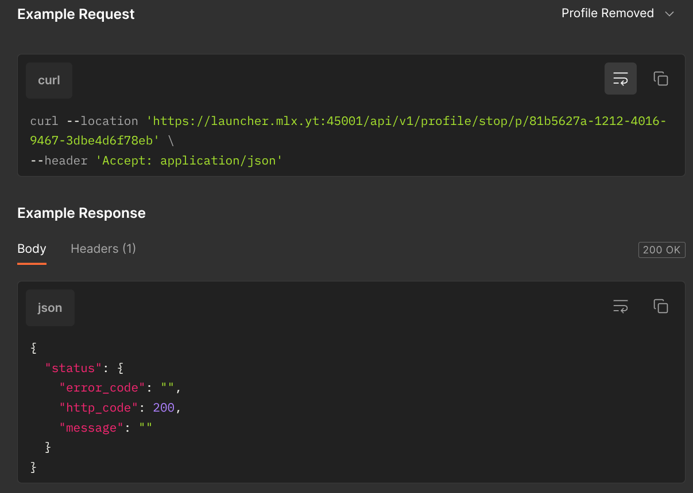Click the curl --location command text
The image size is (693, 493).
pyautogui.click(x=84, y=121)
